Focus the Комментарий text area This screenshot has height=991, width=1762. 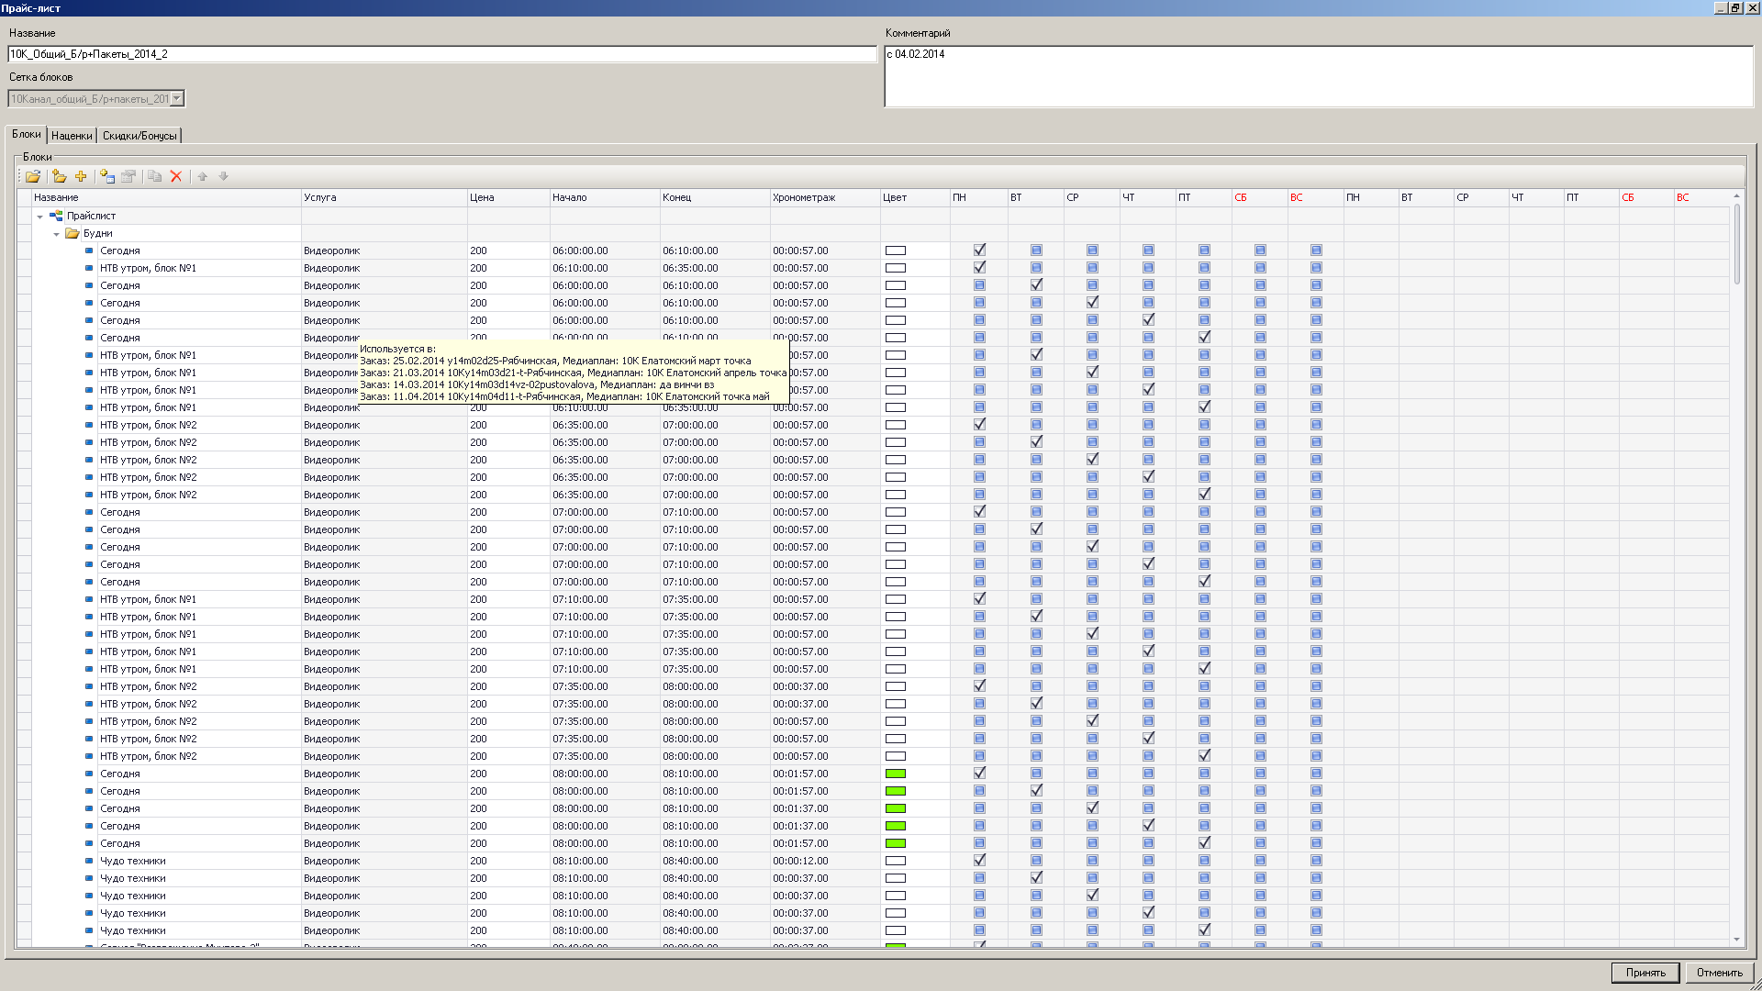click(1319, 76)
